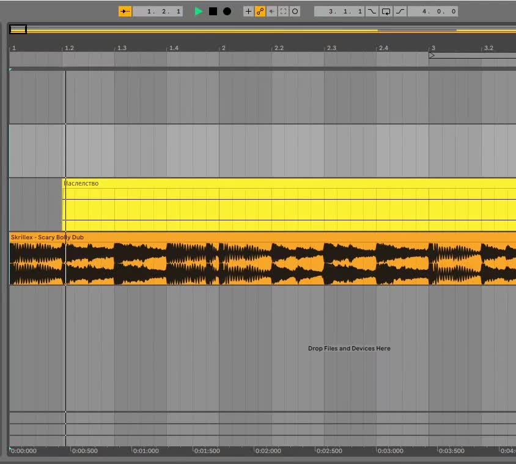Toggle the Punch-Out switch
Image resolution: width=516 pixels, height=464 pixels.
pos(400,12)
